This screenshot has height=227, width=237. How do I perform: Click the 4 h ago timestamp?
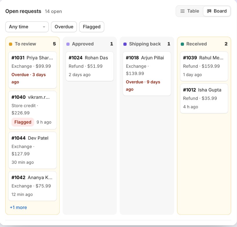coord(191,107)
